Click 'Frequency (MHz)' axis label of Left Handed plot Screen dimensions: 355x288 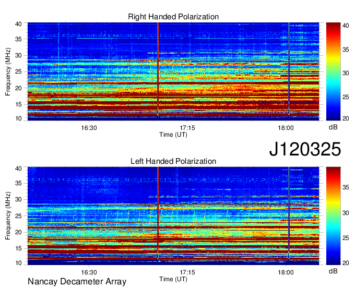[x=8, y=216]
